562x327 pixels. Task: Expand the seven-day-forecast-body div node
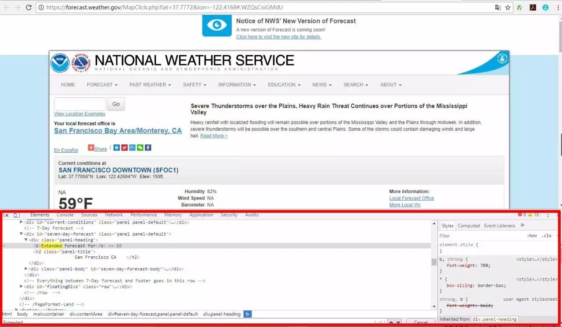[26, 269]
